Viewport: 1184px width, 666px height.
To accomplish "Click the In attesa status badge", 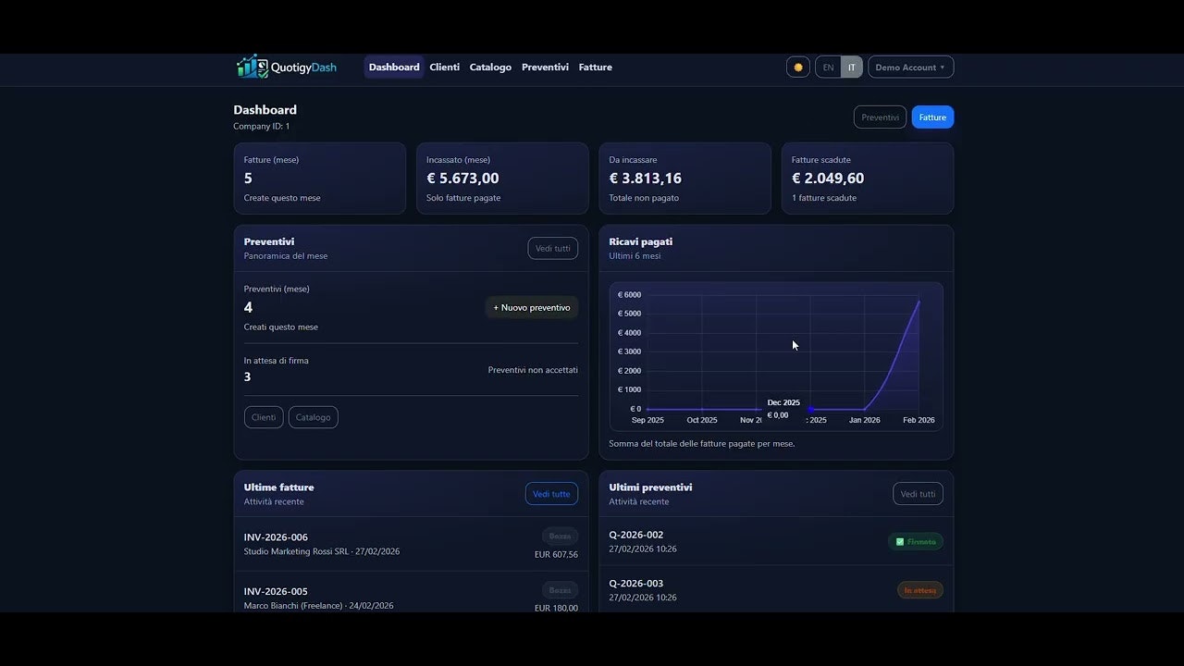I will [x=920, y=590].
